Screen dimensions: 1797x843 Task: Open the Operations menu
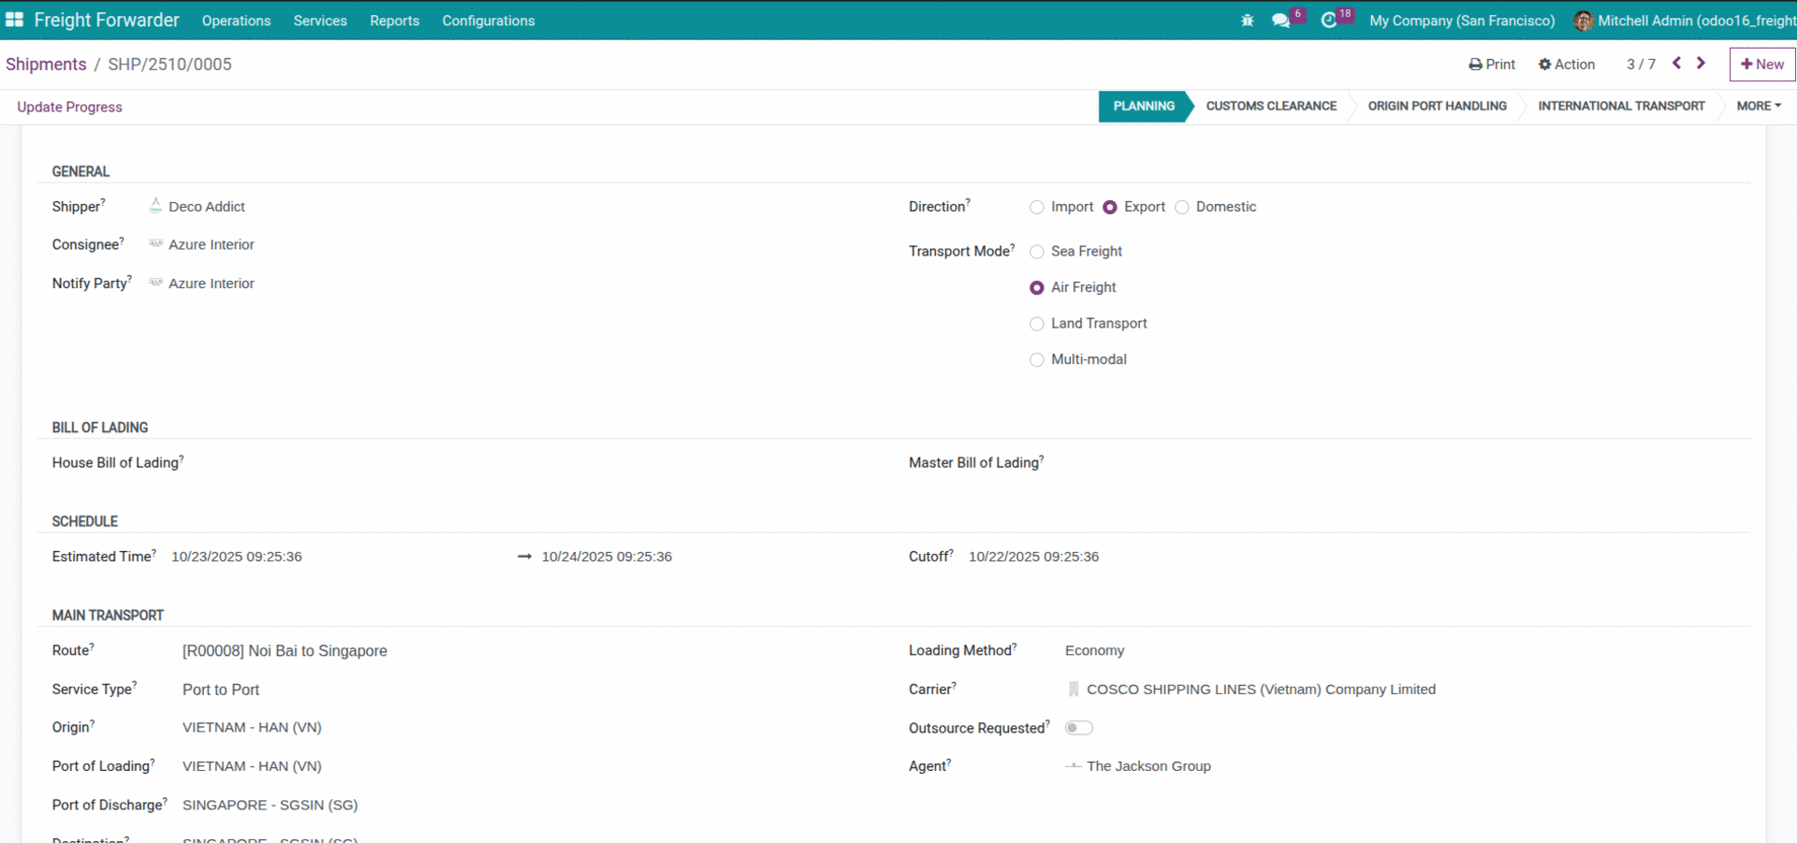tap(235, 20)
